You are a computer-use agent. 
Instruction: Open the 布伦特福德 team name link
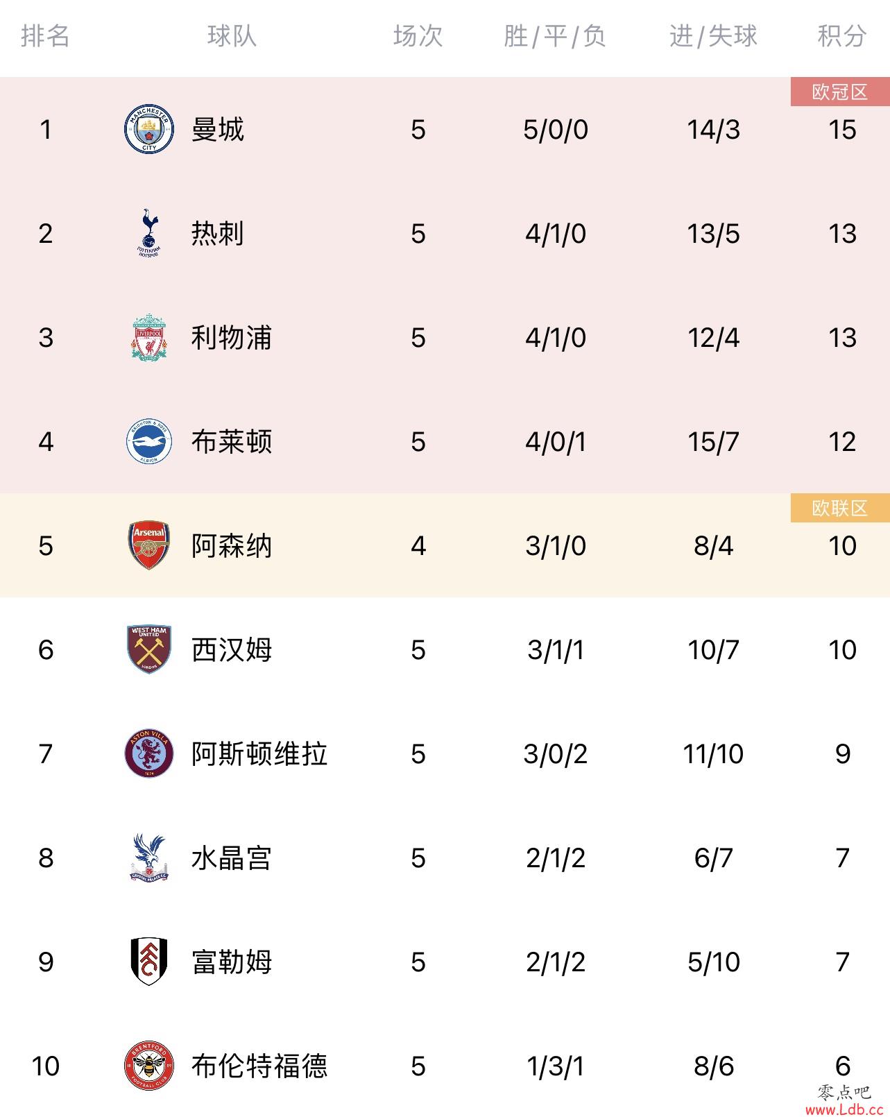pyautogui.click(x=259, y=1066)
